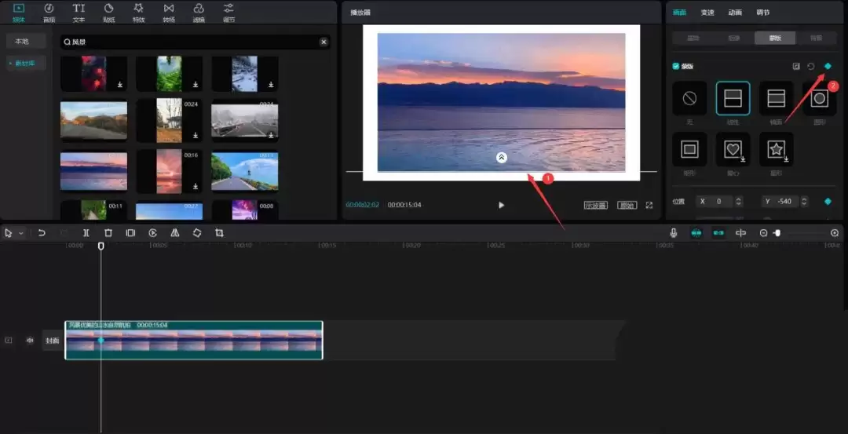The height and width of the screenshot is (434, 848).
Task: Open the selection tool dropdown arrow
Action: coord(21,234)
